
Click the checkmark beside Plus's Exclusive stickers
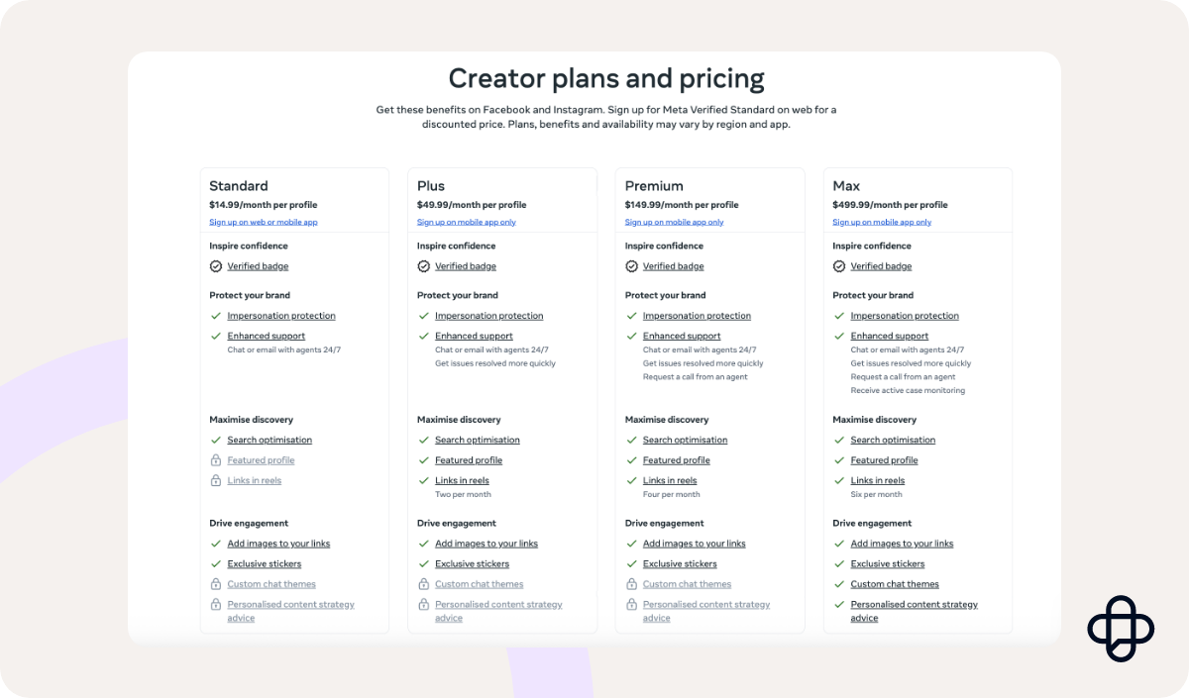(424, 564)
